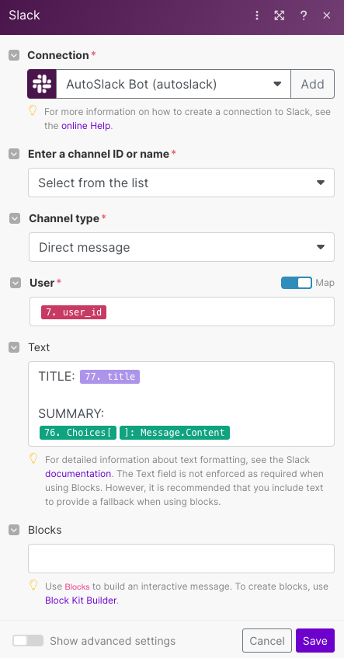Click the expand to fullscreen icon
This screenshot has height=658, width=344.
tap(279, 16)
